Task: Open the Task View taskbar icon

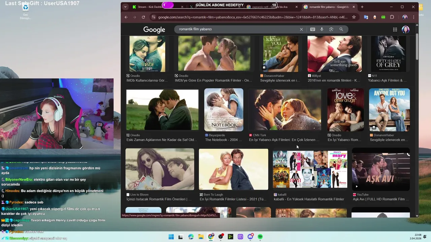Action: click(181, 237)
